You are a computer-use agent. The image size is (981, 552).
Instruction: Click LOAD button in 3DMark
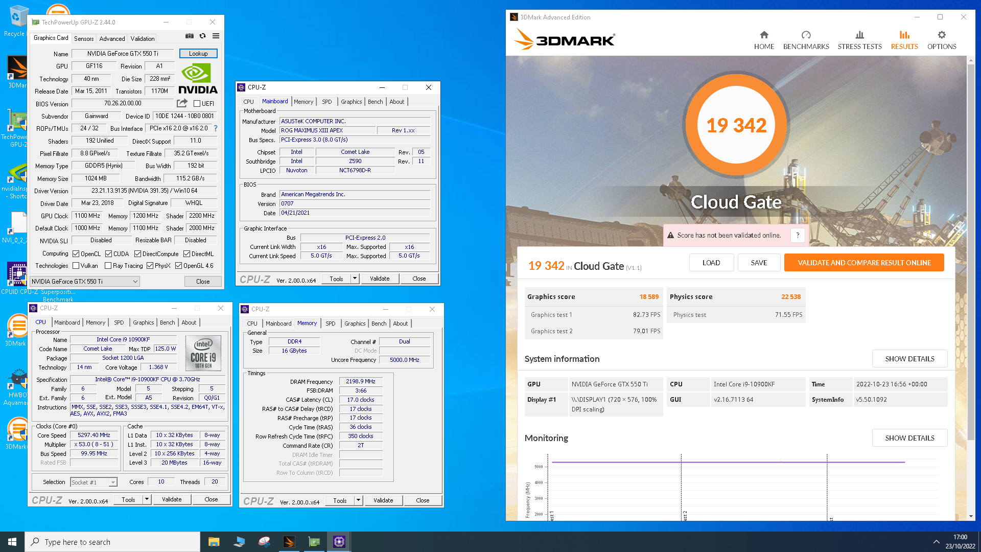(x=711, y=263)
